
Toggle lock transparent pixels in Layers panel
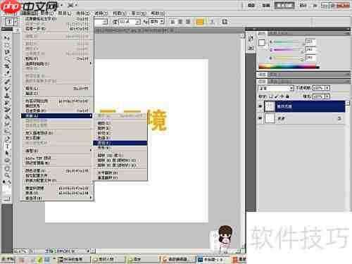point(271,96)
